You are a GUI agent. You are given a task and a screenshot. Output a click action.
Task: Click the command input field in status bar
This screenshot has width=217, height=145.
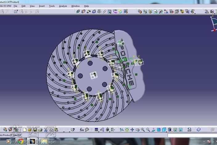pyautogui.click(x=192, y=135)
